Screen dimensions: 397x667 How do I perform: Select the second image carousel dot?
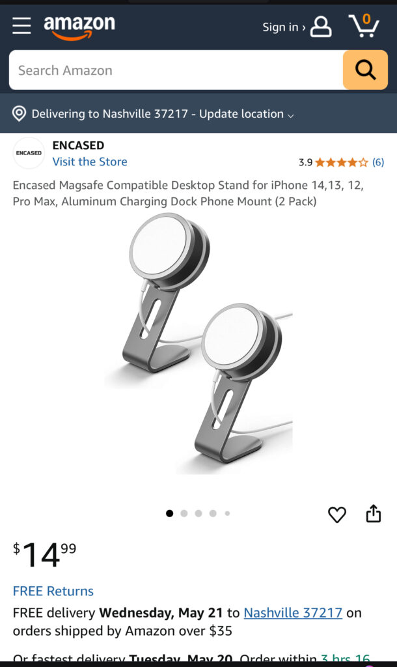184,513
